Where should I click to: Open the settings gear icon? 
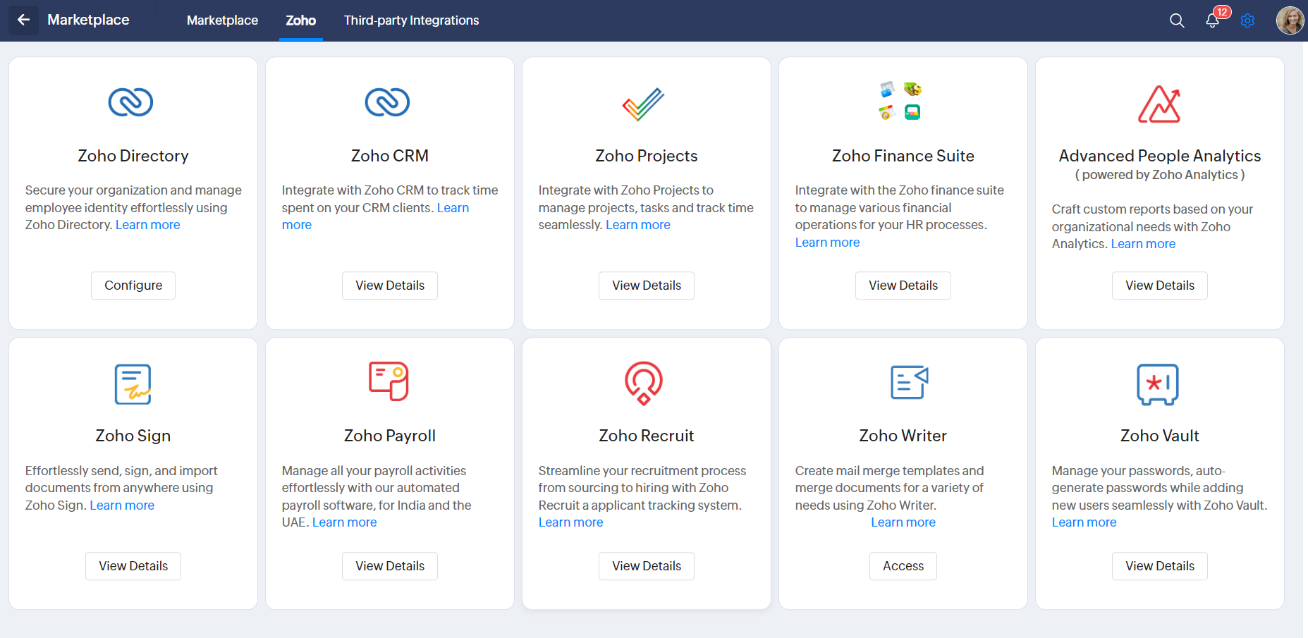tap(1247, 20)
